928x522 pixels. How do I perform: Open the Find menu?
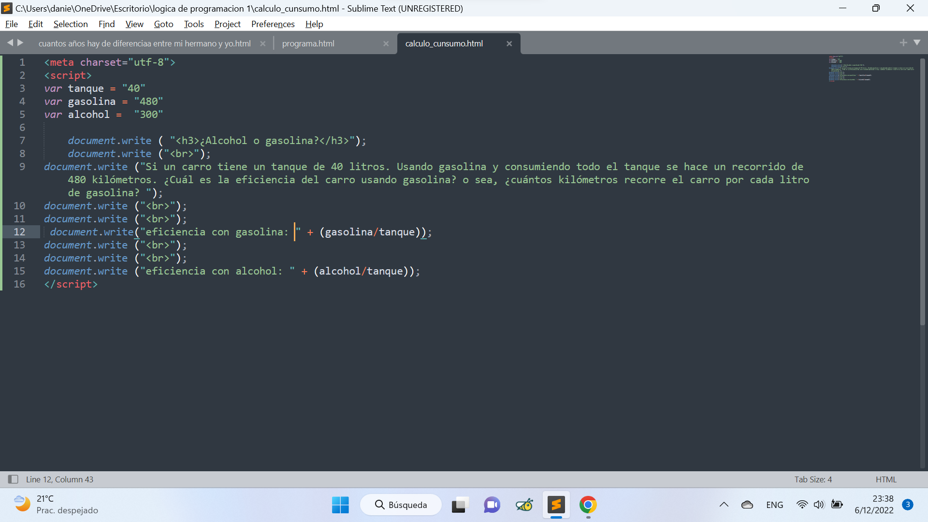click(106, 24)
